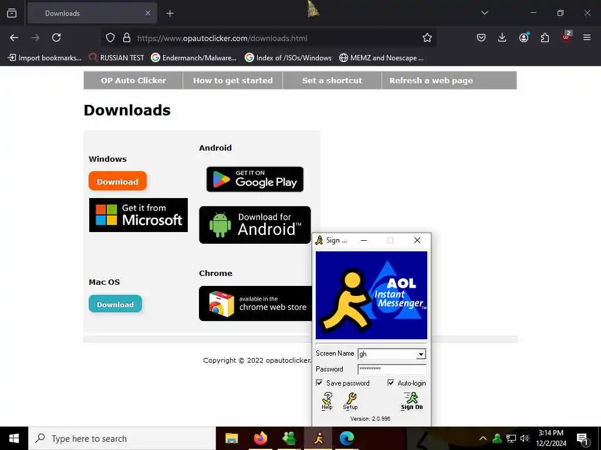Open the Firefox hamburger menu

[x=587, y=37]
